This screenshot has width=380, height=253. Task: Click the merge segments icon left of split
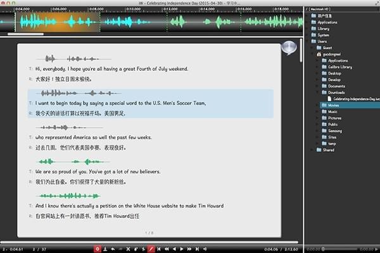(136, 249)
